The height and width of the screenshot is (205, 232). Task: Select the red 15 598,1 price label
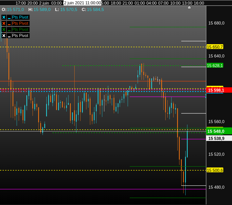coord(219,90)
